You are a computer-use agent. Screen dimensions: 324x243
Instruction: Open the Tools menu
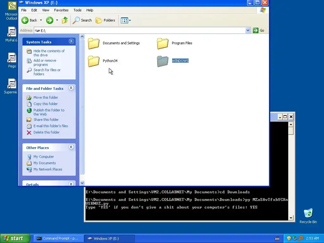pos(78,10)
